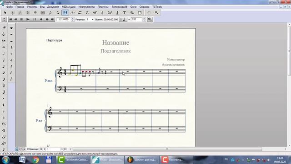Select sharp accidental in Simple Entry palette
The width and height of the screenshot is (291, 164).
point(4,105)
